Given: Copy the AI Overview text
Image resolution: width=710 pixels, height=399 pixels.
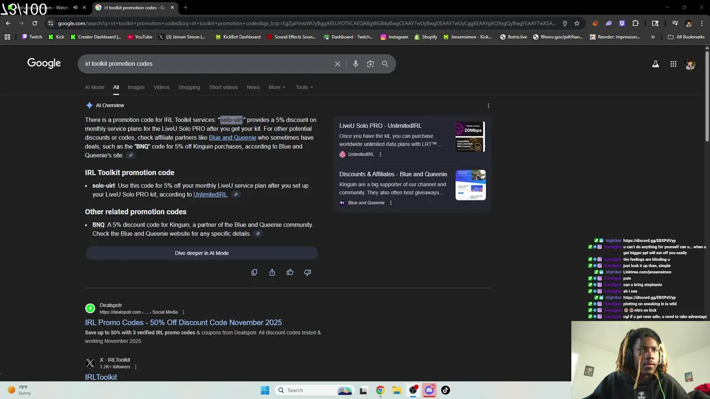Looking at the screenshot, I should [x=254, y=272].
